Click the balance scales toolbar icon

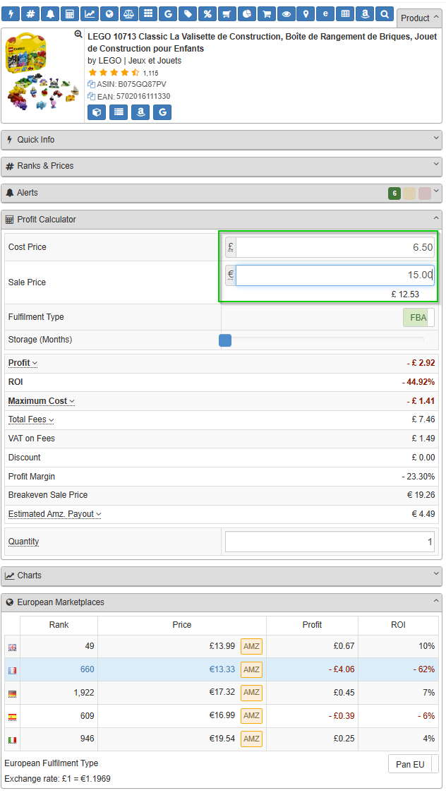pos(129,13)
